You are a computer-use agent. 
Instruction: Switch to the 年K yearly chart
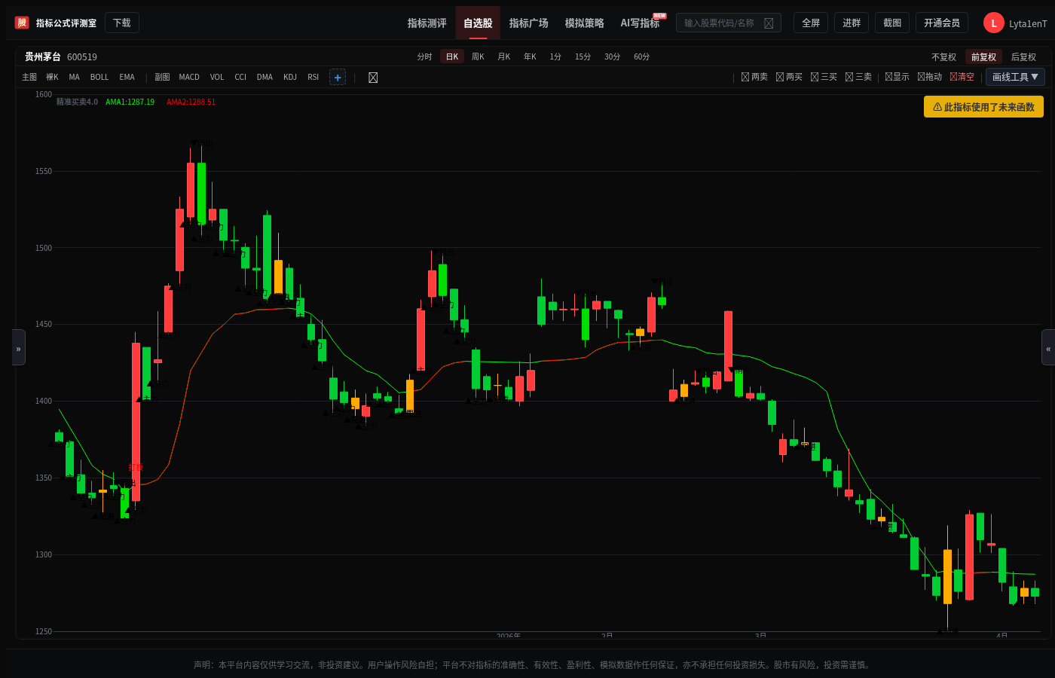click(x=530, y=57)
